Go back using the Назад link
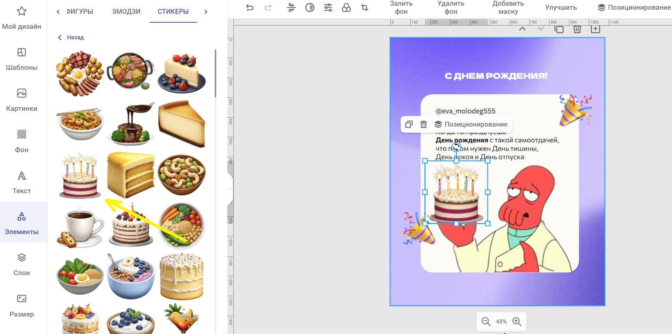Viewport: 672px width, 334px height. [71, 37]
